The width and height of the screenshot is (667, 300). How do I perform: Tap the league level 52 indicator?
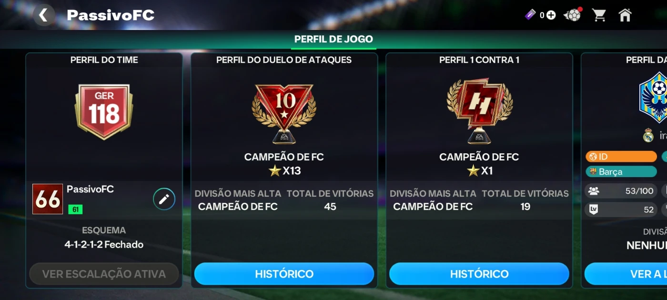tap(621, 210)
